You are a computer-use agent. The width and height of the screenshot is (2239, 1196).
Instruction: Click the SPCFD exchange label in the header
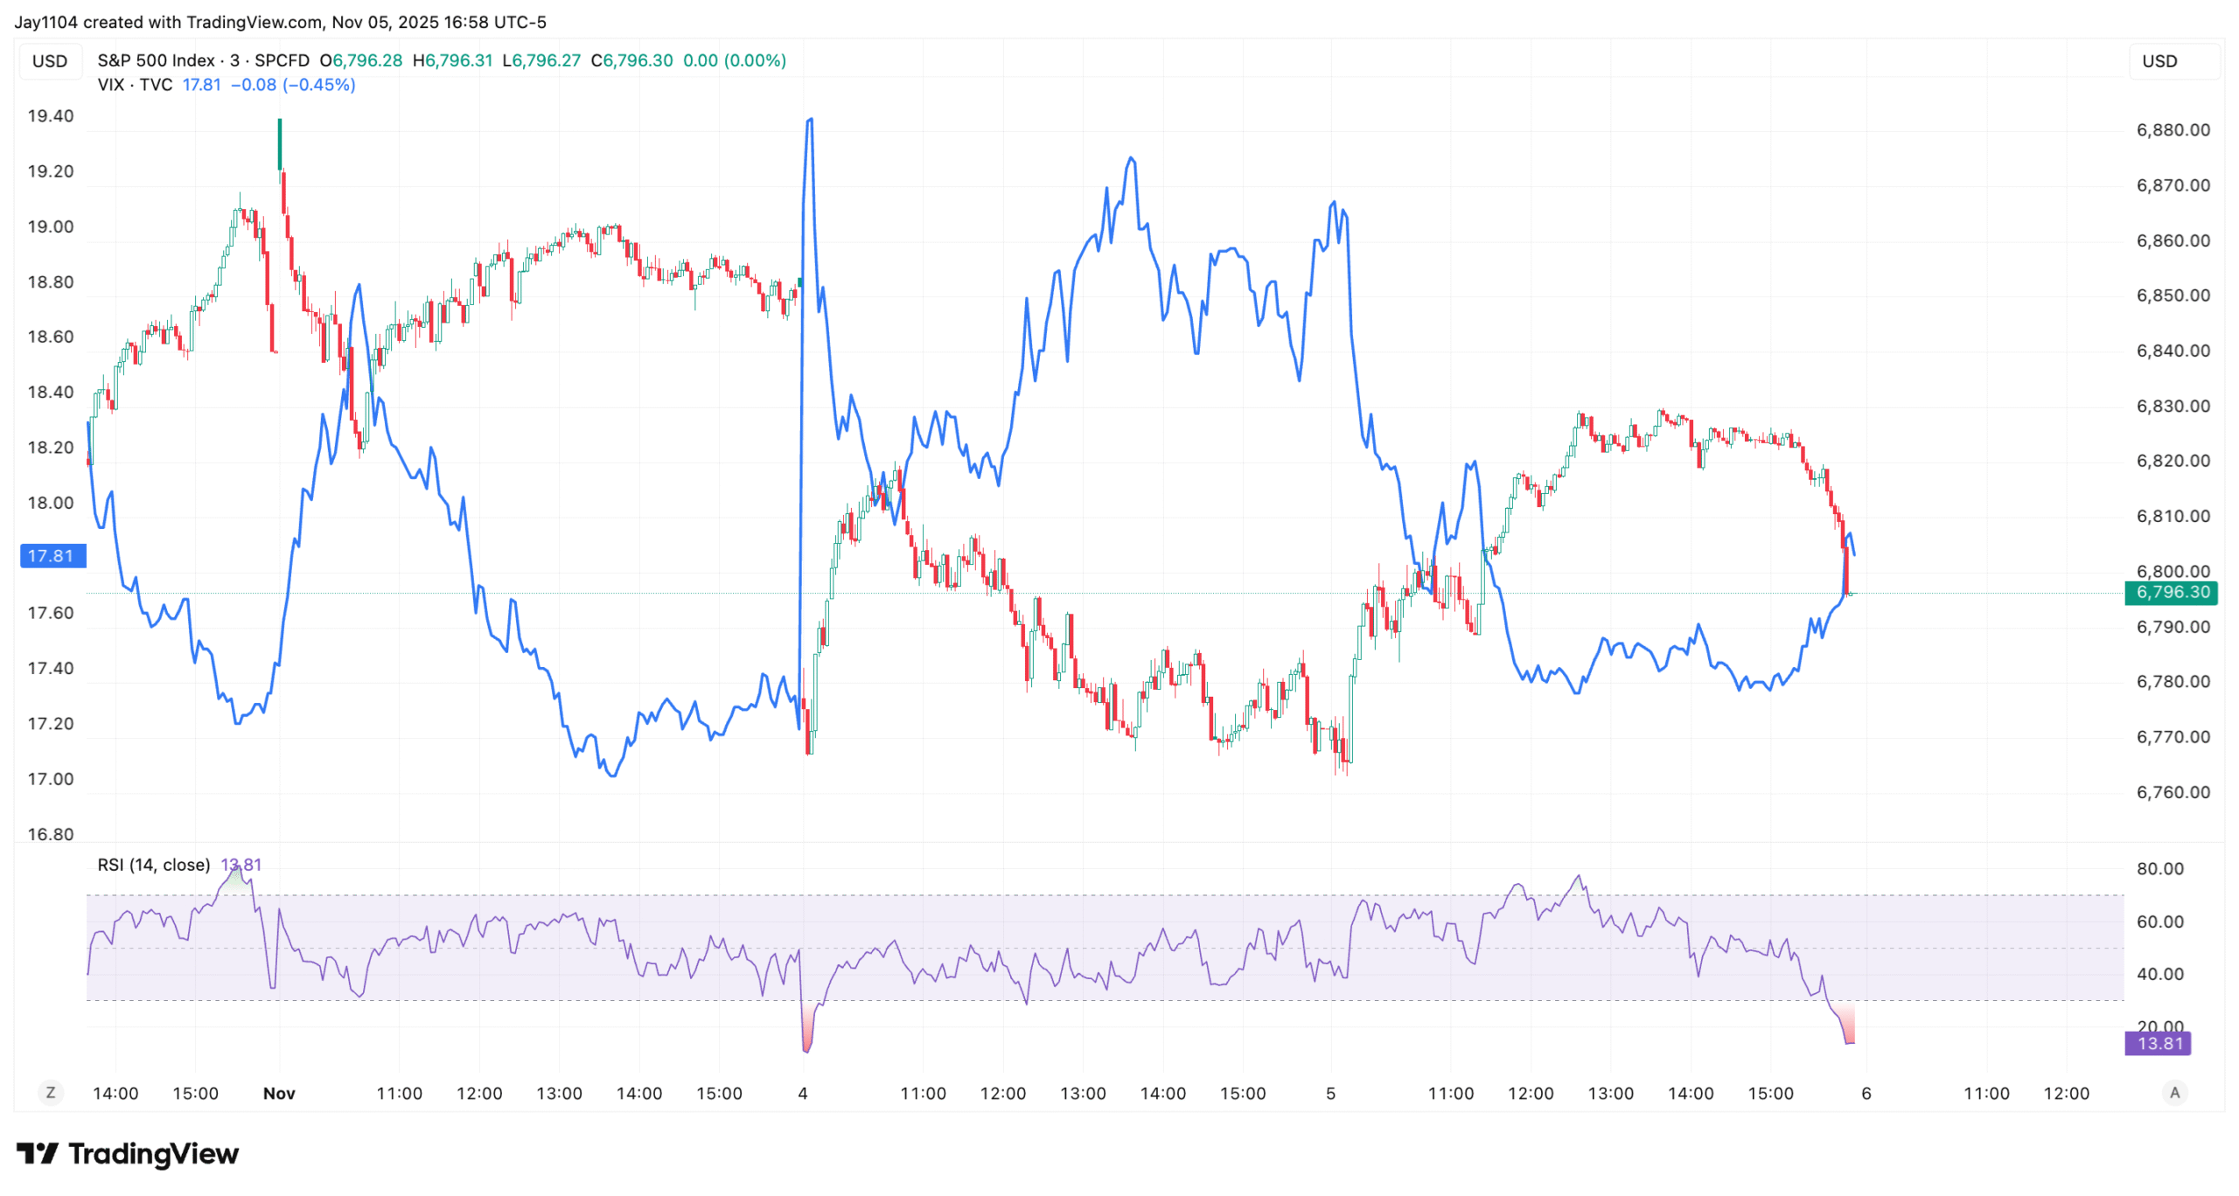[x=282, y=60]
